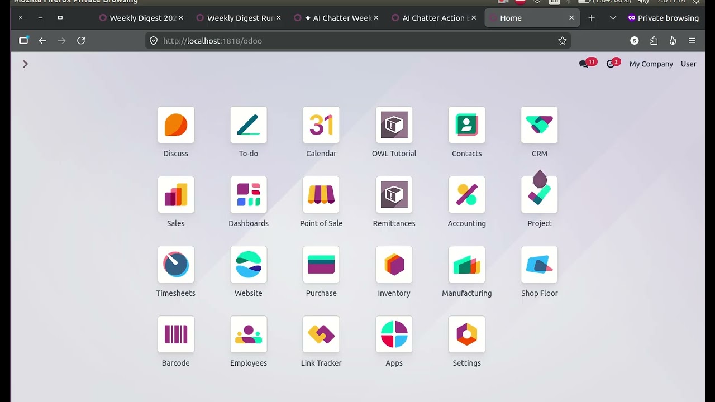Open the Manufacturing app

(x=467, y=265)
